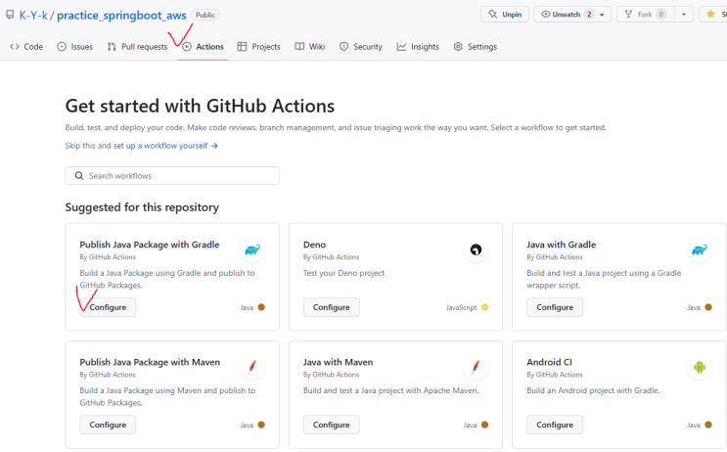
Task: Click the Public visibility badge
Action: click(x=204, y=15)
